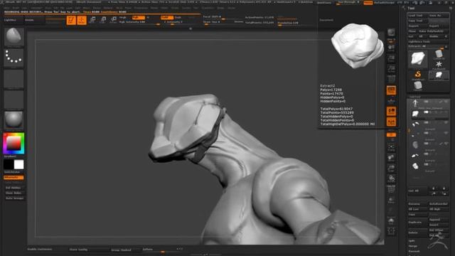
Task: Expand the Remesh section
Action: [x=414, y=251]
